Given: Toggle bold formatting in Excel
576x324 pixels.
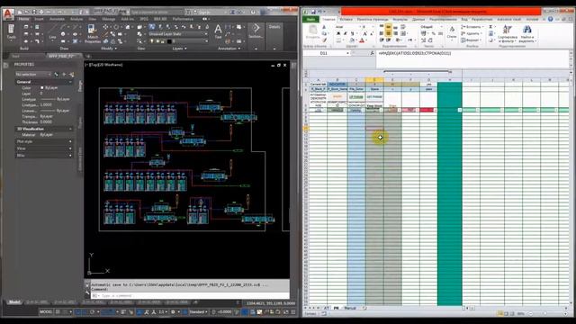Looking at the screenshot, I should (338, 33).
